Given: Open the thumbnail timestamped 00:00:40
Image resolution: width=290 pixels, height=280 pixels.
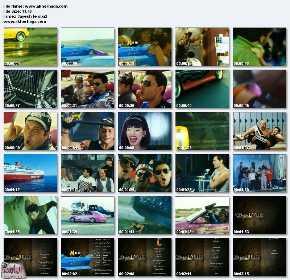Looking at the screenshot, I should point(202,89).
